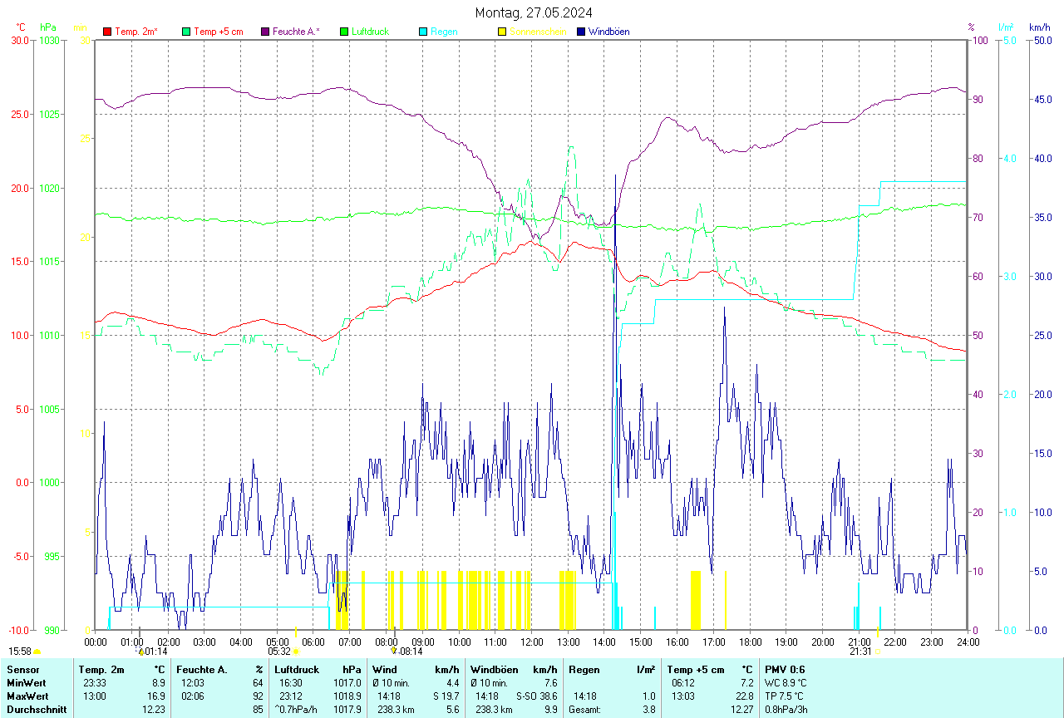Click the max gust value S-SO 38.6
Viewport: 1064px width, 718px height.
[x=536, y=696]
